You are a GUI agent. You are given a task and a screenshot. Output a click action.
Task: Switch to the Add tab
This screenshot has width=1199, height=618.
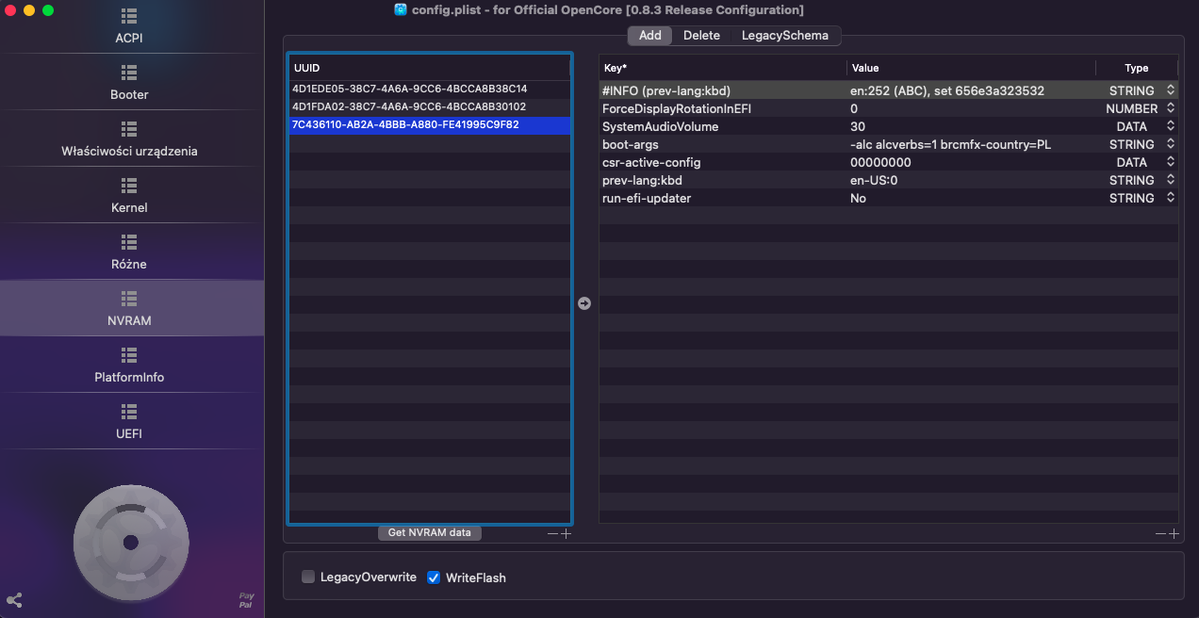[x=650, y=35]
